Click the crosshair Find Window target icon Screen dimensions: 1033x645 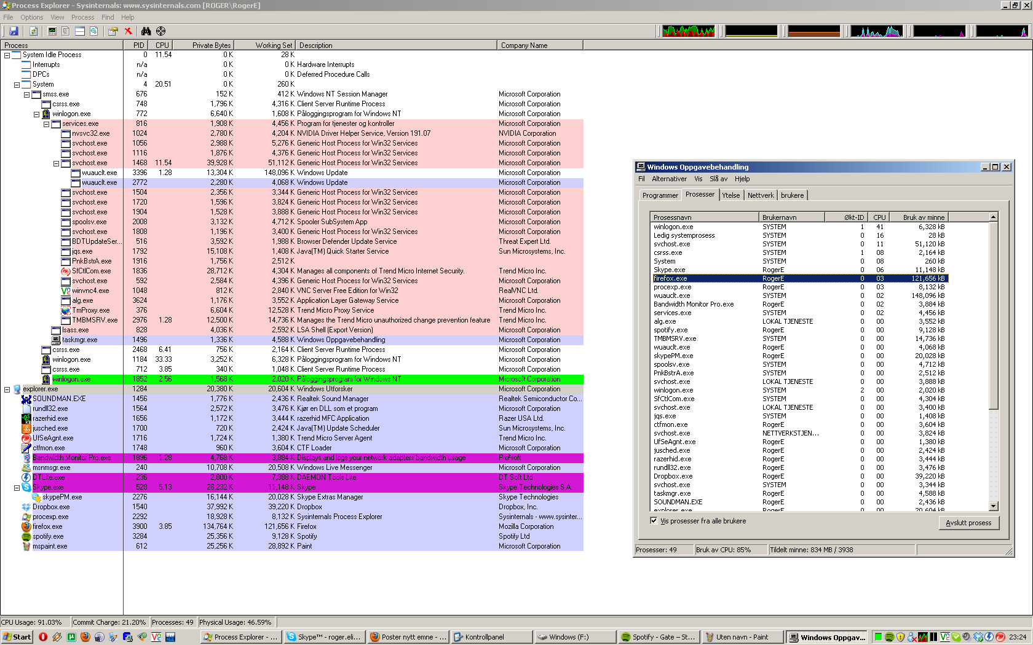click(x=160, y=31)
